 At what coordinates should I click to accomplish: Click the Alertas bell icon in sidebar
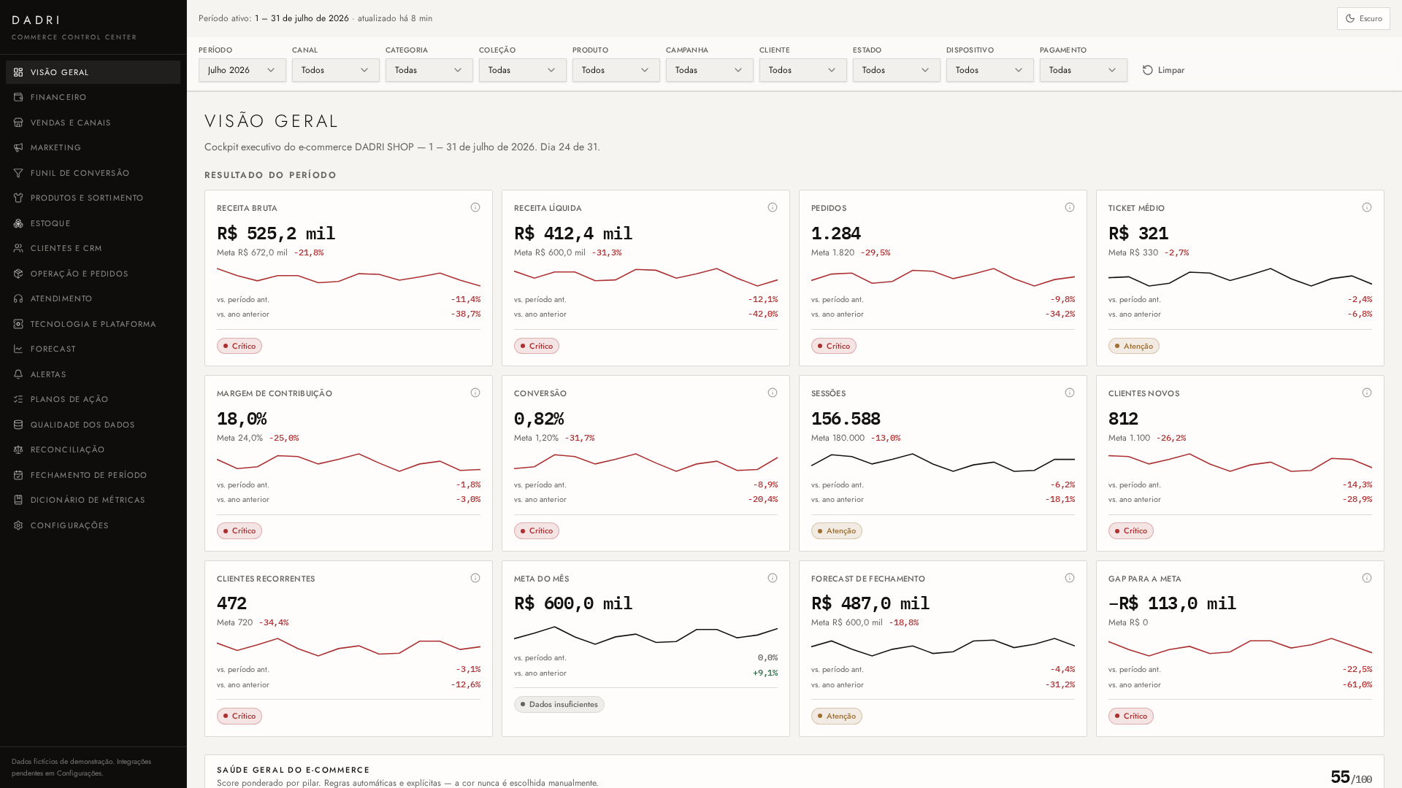tap(18, 374)
